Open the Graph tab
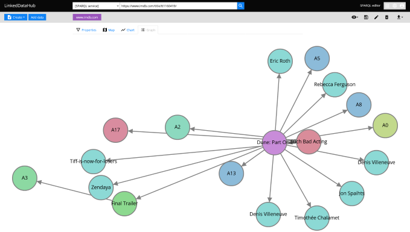This screenshot has width=410, height=232. 148,30
